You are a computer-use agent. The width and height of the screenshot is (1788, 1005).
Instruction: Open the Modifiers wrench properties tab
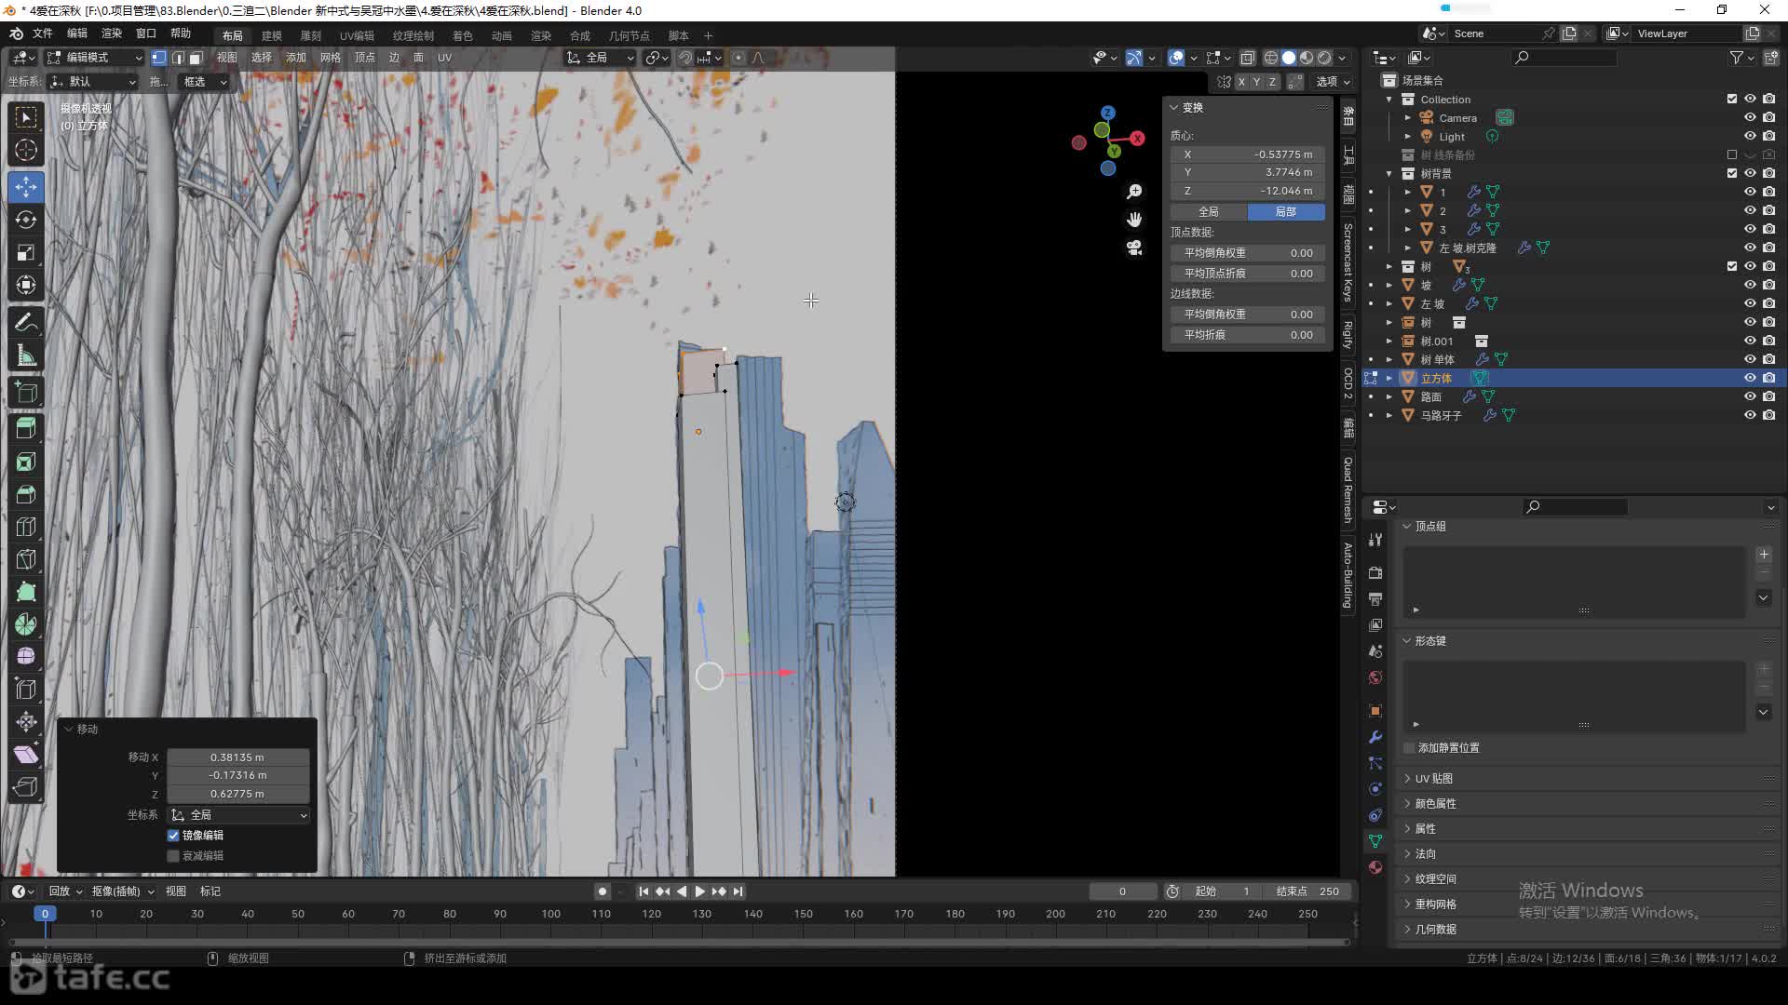pyautogui.click(x=1375, y=737)
